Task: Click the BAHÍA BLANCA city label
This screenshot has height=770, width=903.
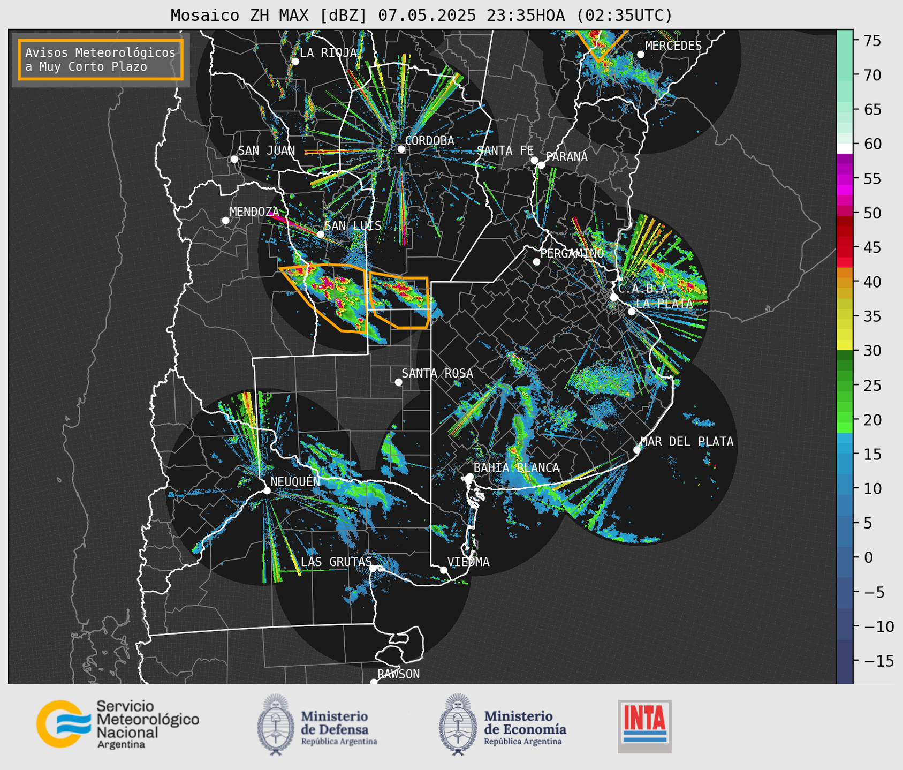Action: (x=517, y=468)
